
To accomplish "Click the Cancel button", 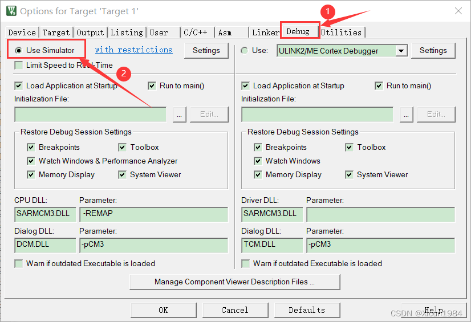I will (235, 310).
